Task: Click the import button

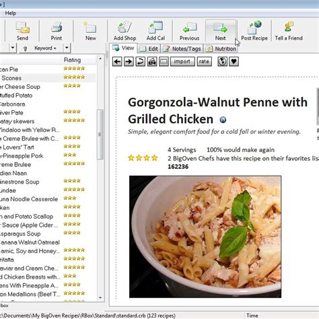Action: pyautogui.click(x=182, y=61)
